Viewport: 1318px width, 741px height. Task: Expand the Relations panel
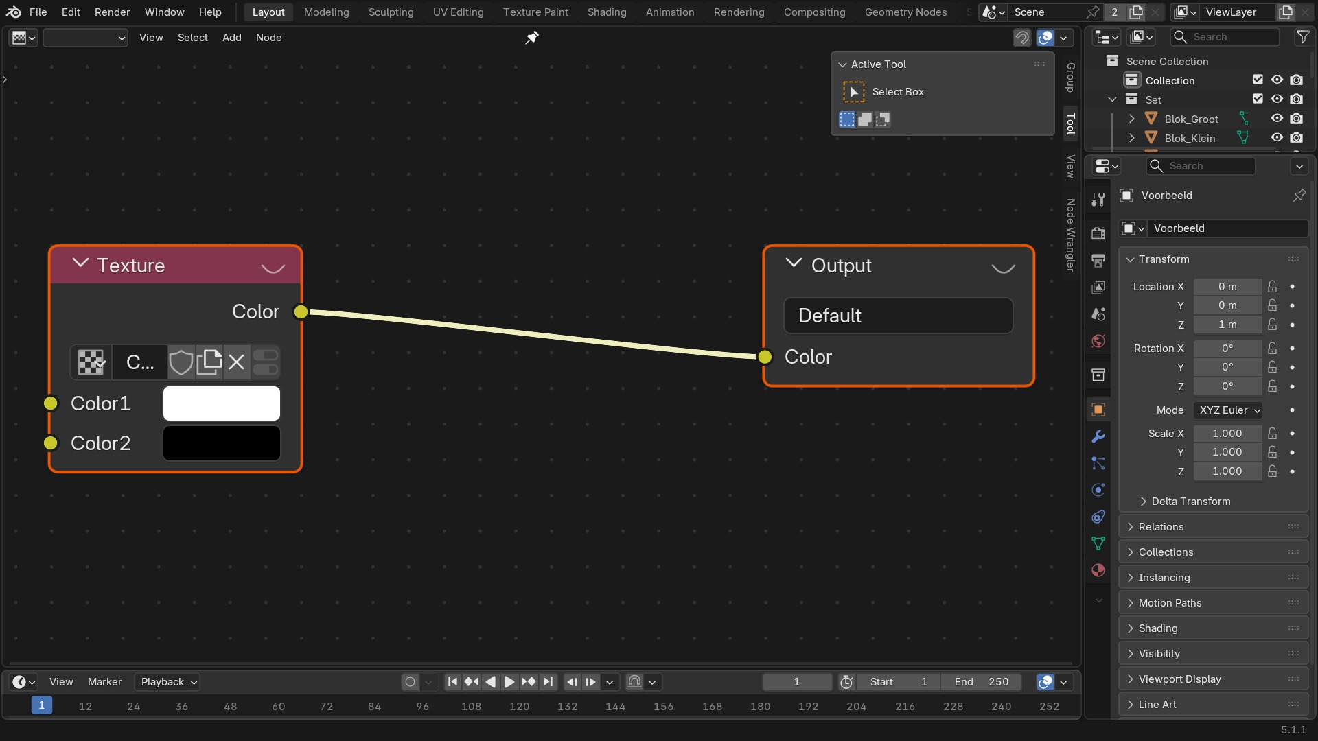point(1213,527)
